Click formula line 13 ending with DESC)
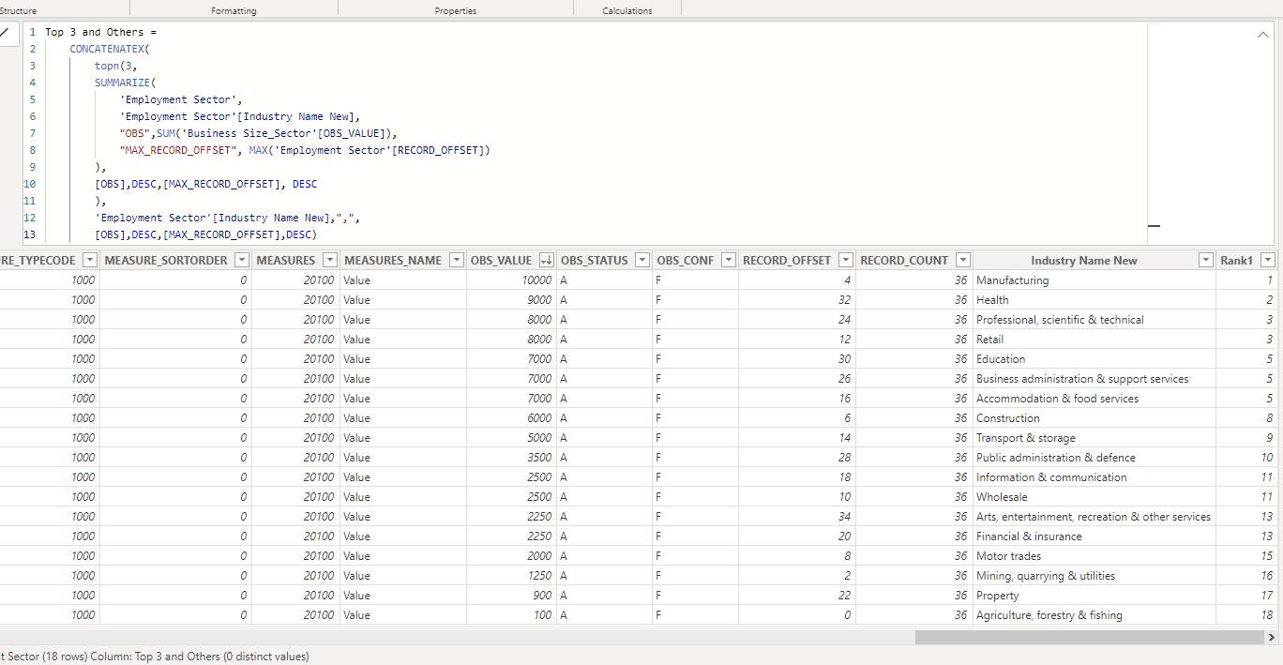The image size is (1283, 665). [x=206, y=234]
